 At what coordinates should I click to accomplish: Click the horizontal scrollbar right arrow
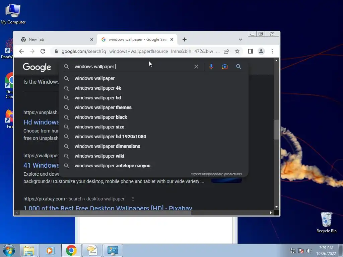tap(271, 212)
